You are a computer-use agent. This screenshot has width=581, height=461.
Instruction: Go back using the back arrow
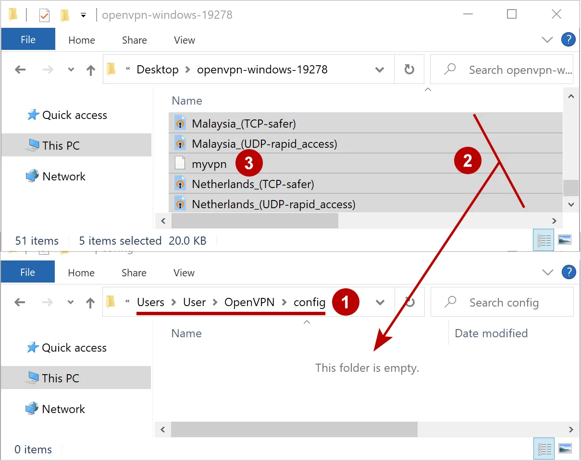[20, 70]
